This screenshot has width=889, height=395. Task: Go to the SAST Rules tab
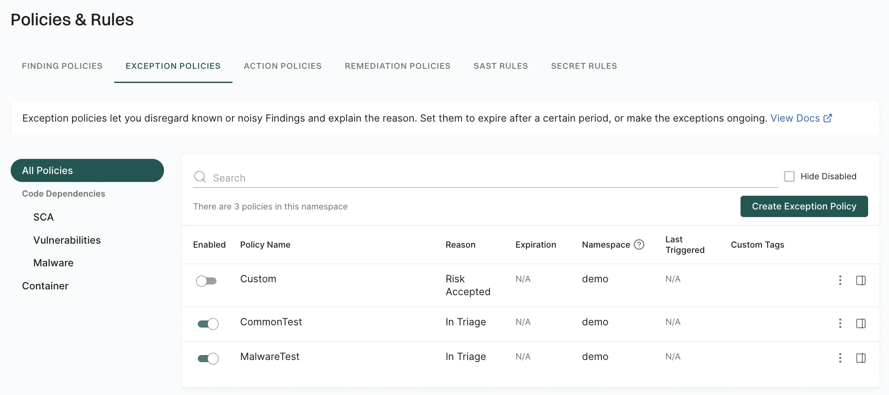[501, 66]
